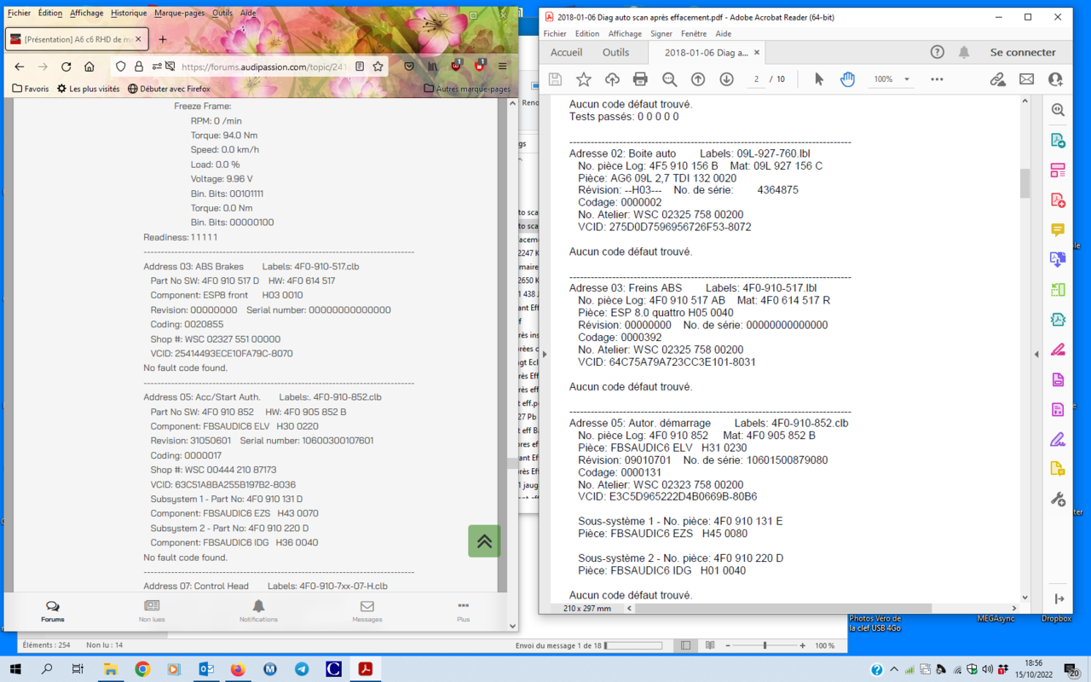Image resolution: width=1091 pixels, height=682 pixels.
Task: Go to next page in Acrobat
Action: 726,79
